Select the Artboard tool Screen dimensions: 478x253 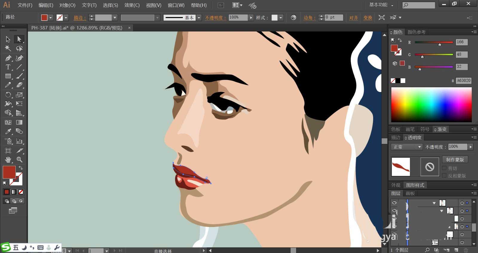click(8, 151)
